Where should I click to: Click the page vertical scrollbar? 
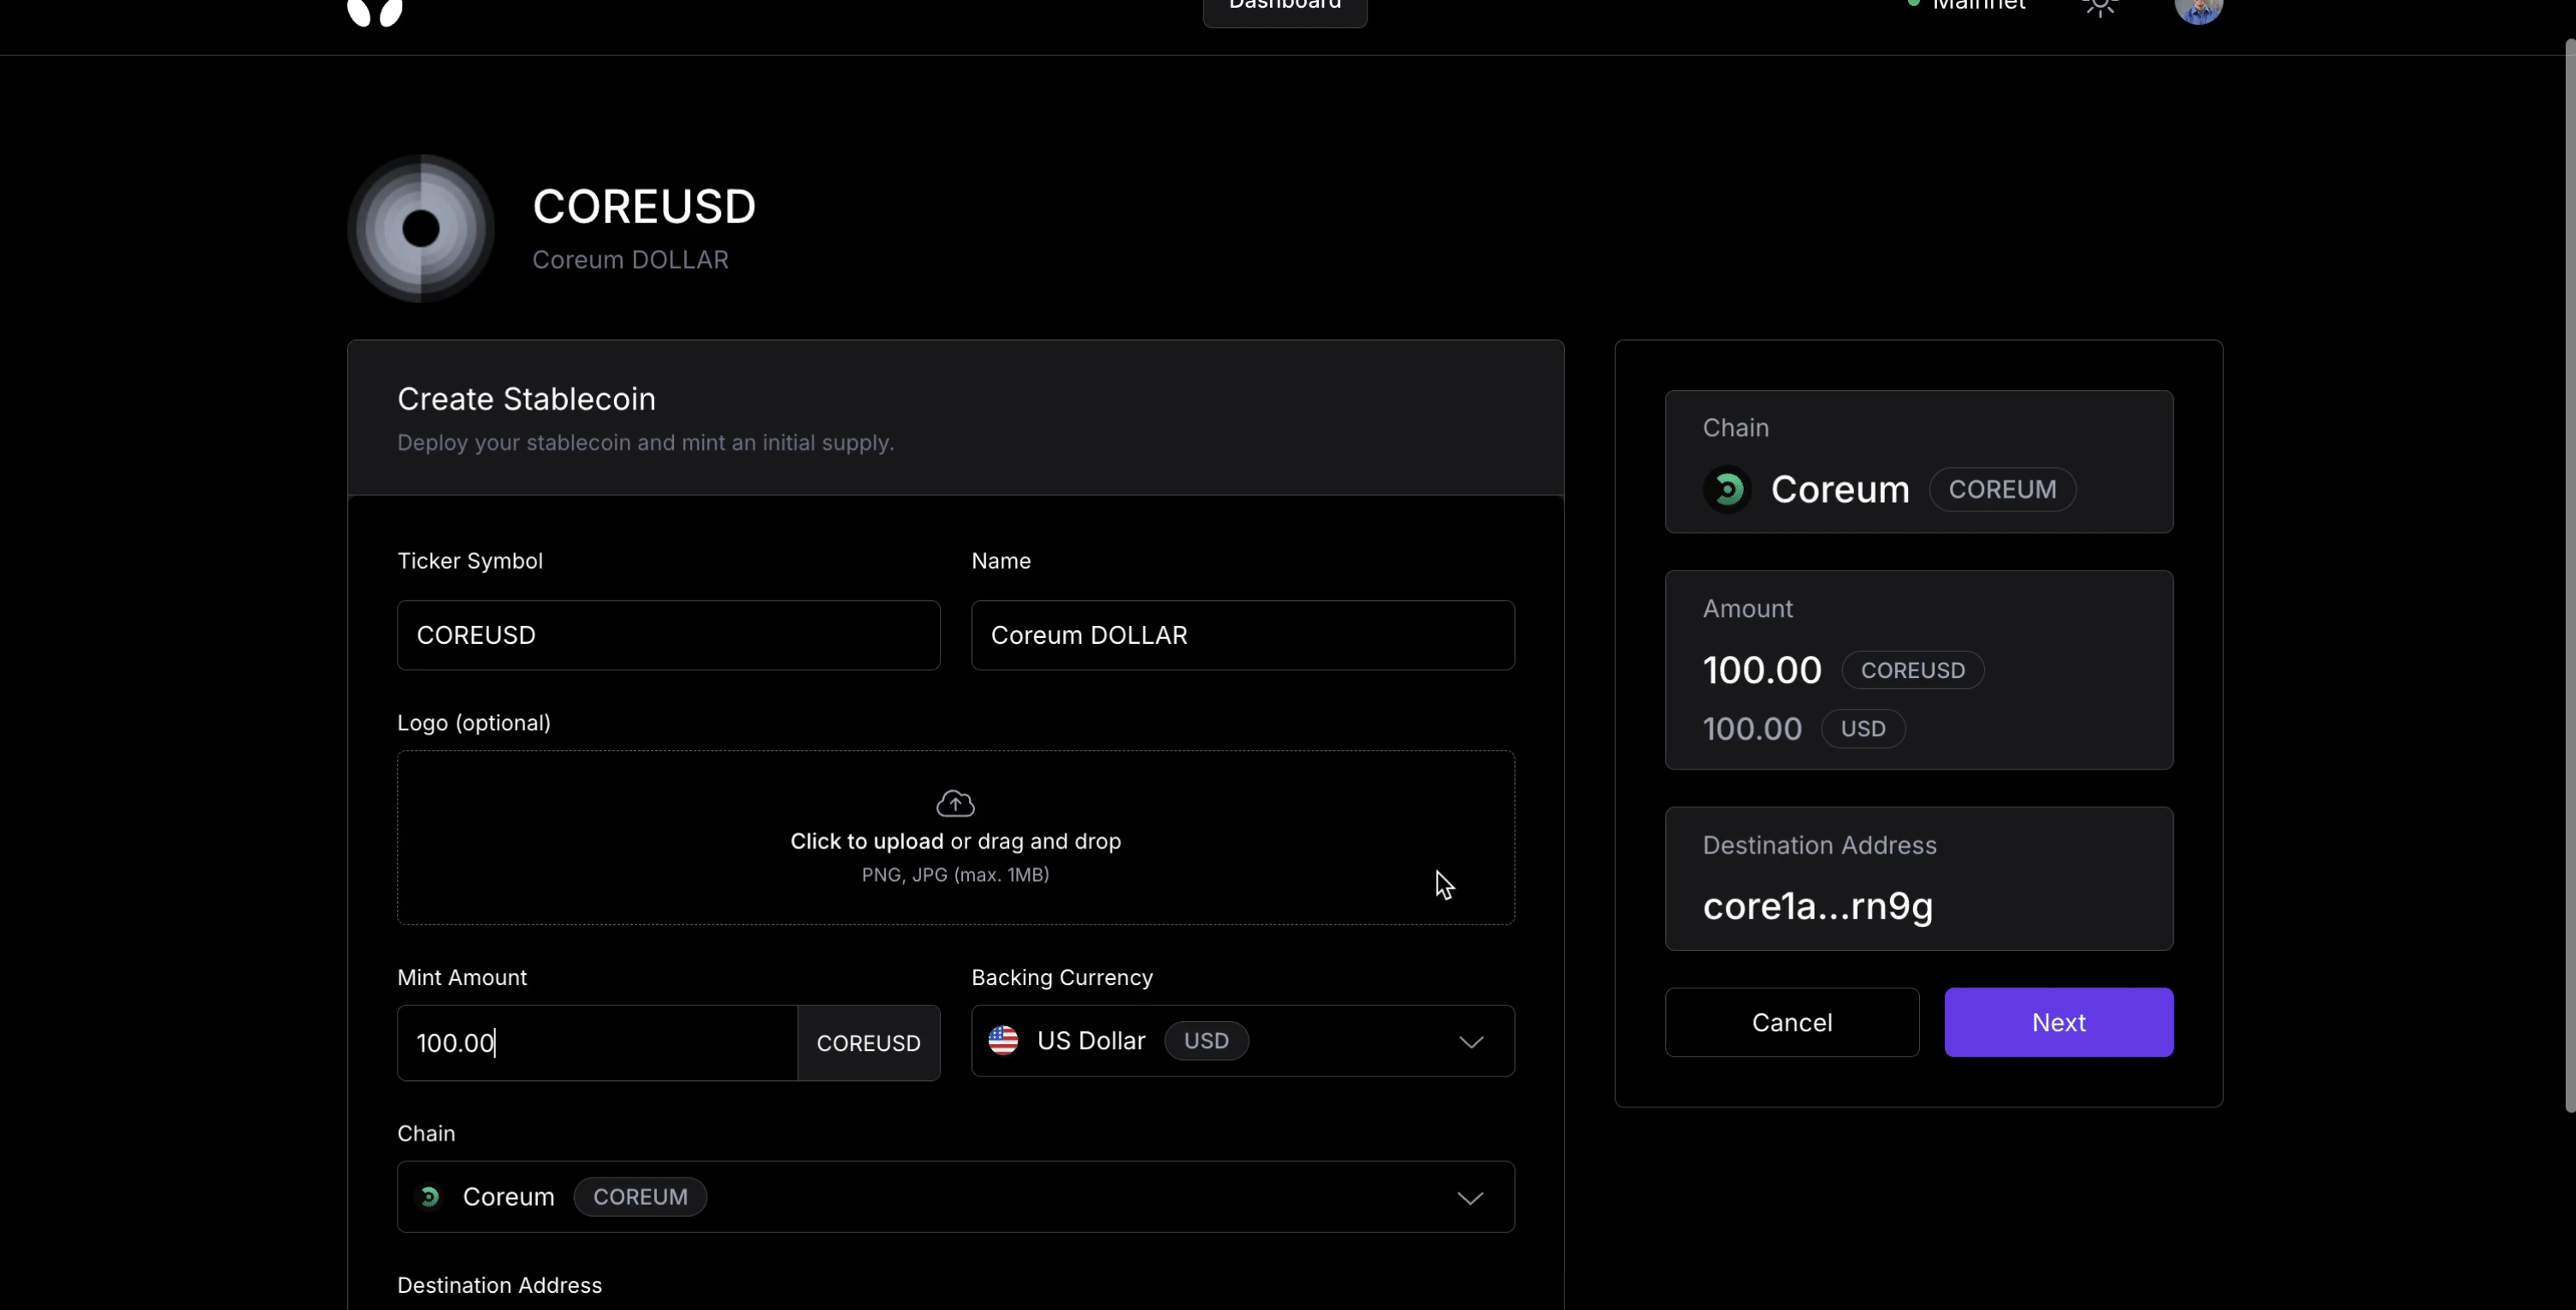click(2569, 575)
